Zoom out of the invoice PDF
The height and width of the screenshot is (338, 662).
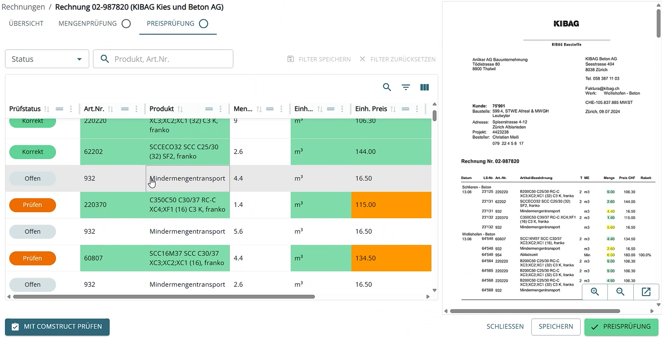(x=620, y=291)
